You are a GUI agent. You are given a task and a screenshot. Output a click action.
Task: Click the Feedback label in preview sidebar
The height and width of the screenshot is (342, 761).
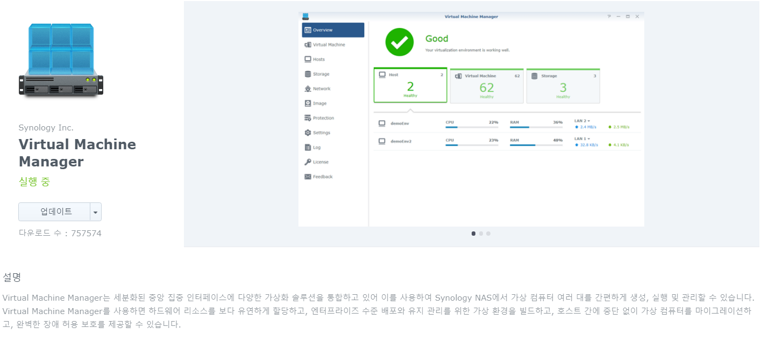(323, 177)
